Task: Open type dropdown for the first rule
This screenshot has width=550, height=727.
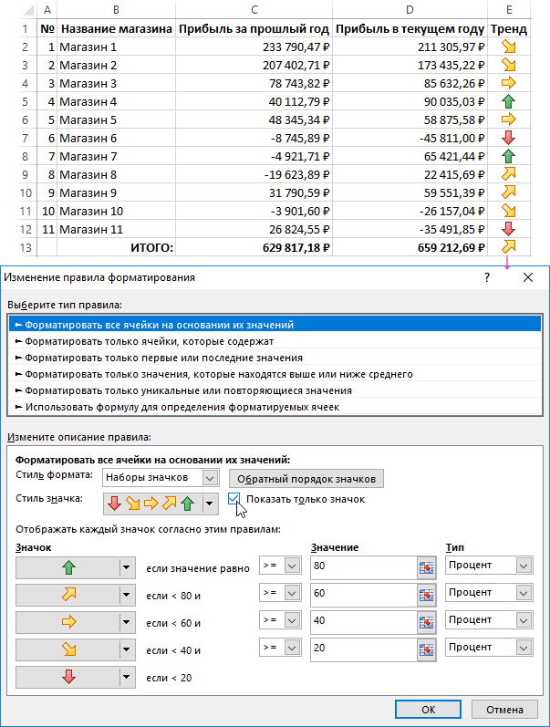Action: (523, 566)
